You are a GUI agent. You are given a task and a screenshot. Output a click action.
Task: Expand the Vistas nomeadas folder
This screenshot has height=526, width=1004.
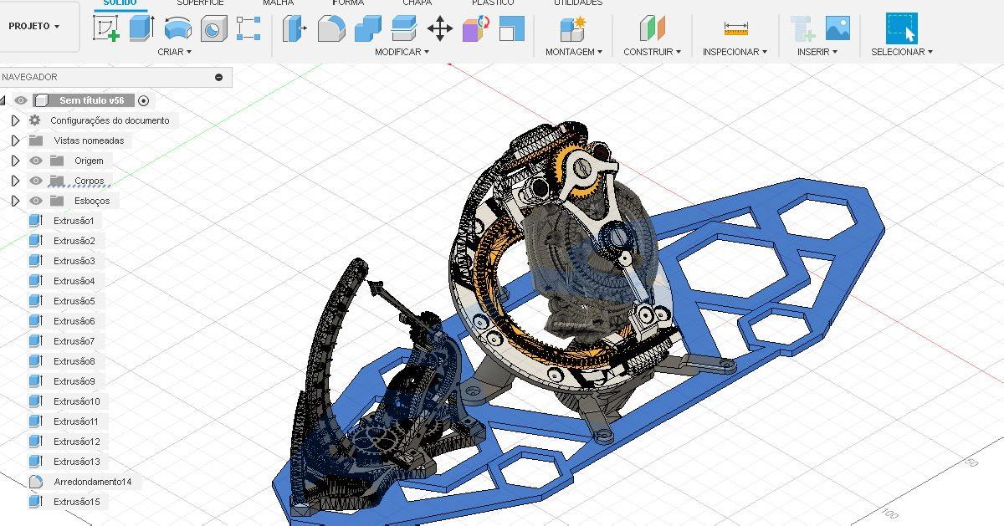15,140
